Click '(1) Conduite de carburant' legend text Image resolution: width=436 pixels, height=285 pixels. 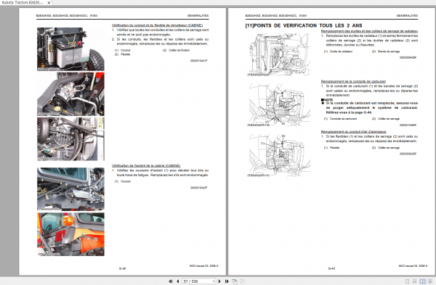click(340, 119)
